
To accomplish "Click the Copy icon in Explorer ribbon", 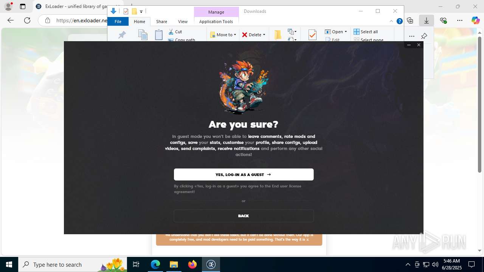I will pyautogui.click(x=143, y=35).
